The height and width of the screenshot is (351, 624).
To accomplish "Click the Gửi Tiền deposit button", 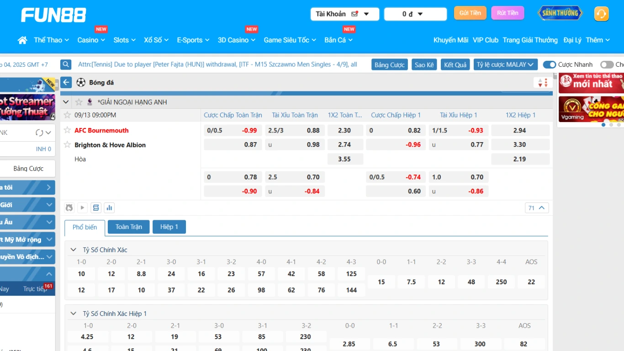I will click(470, 13).
